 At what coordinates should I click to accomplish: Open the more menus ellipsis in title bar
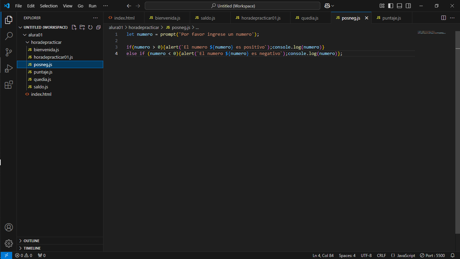tap(106, 6)
